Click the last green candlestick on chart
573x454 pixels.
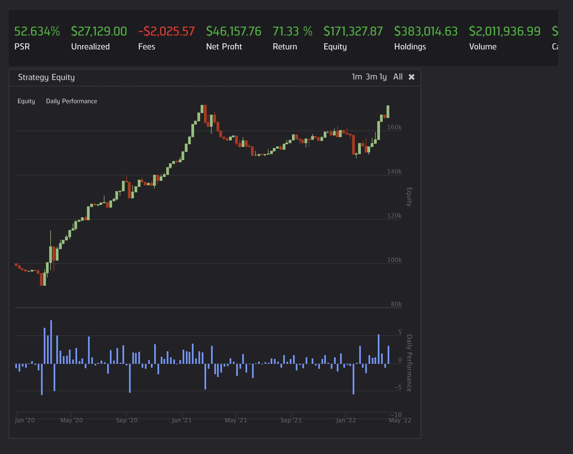[388, 111]
